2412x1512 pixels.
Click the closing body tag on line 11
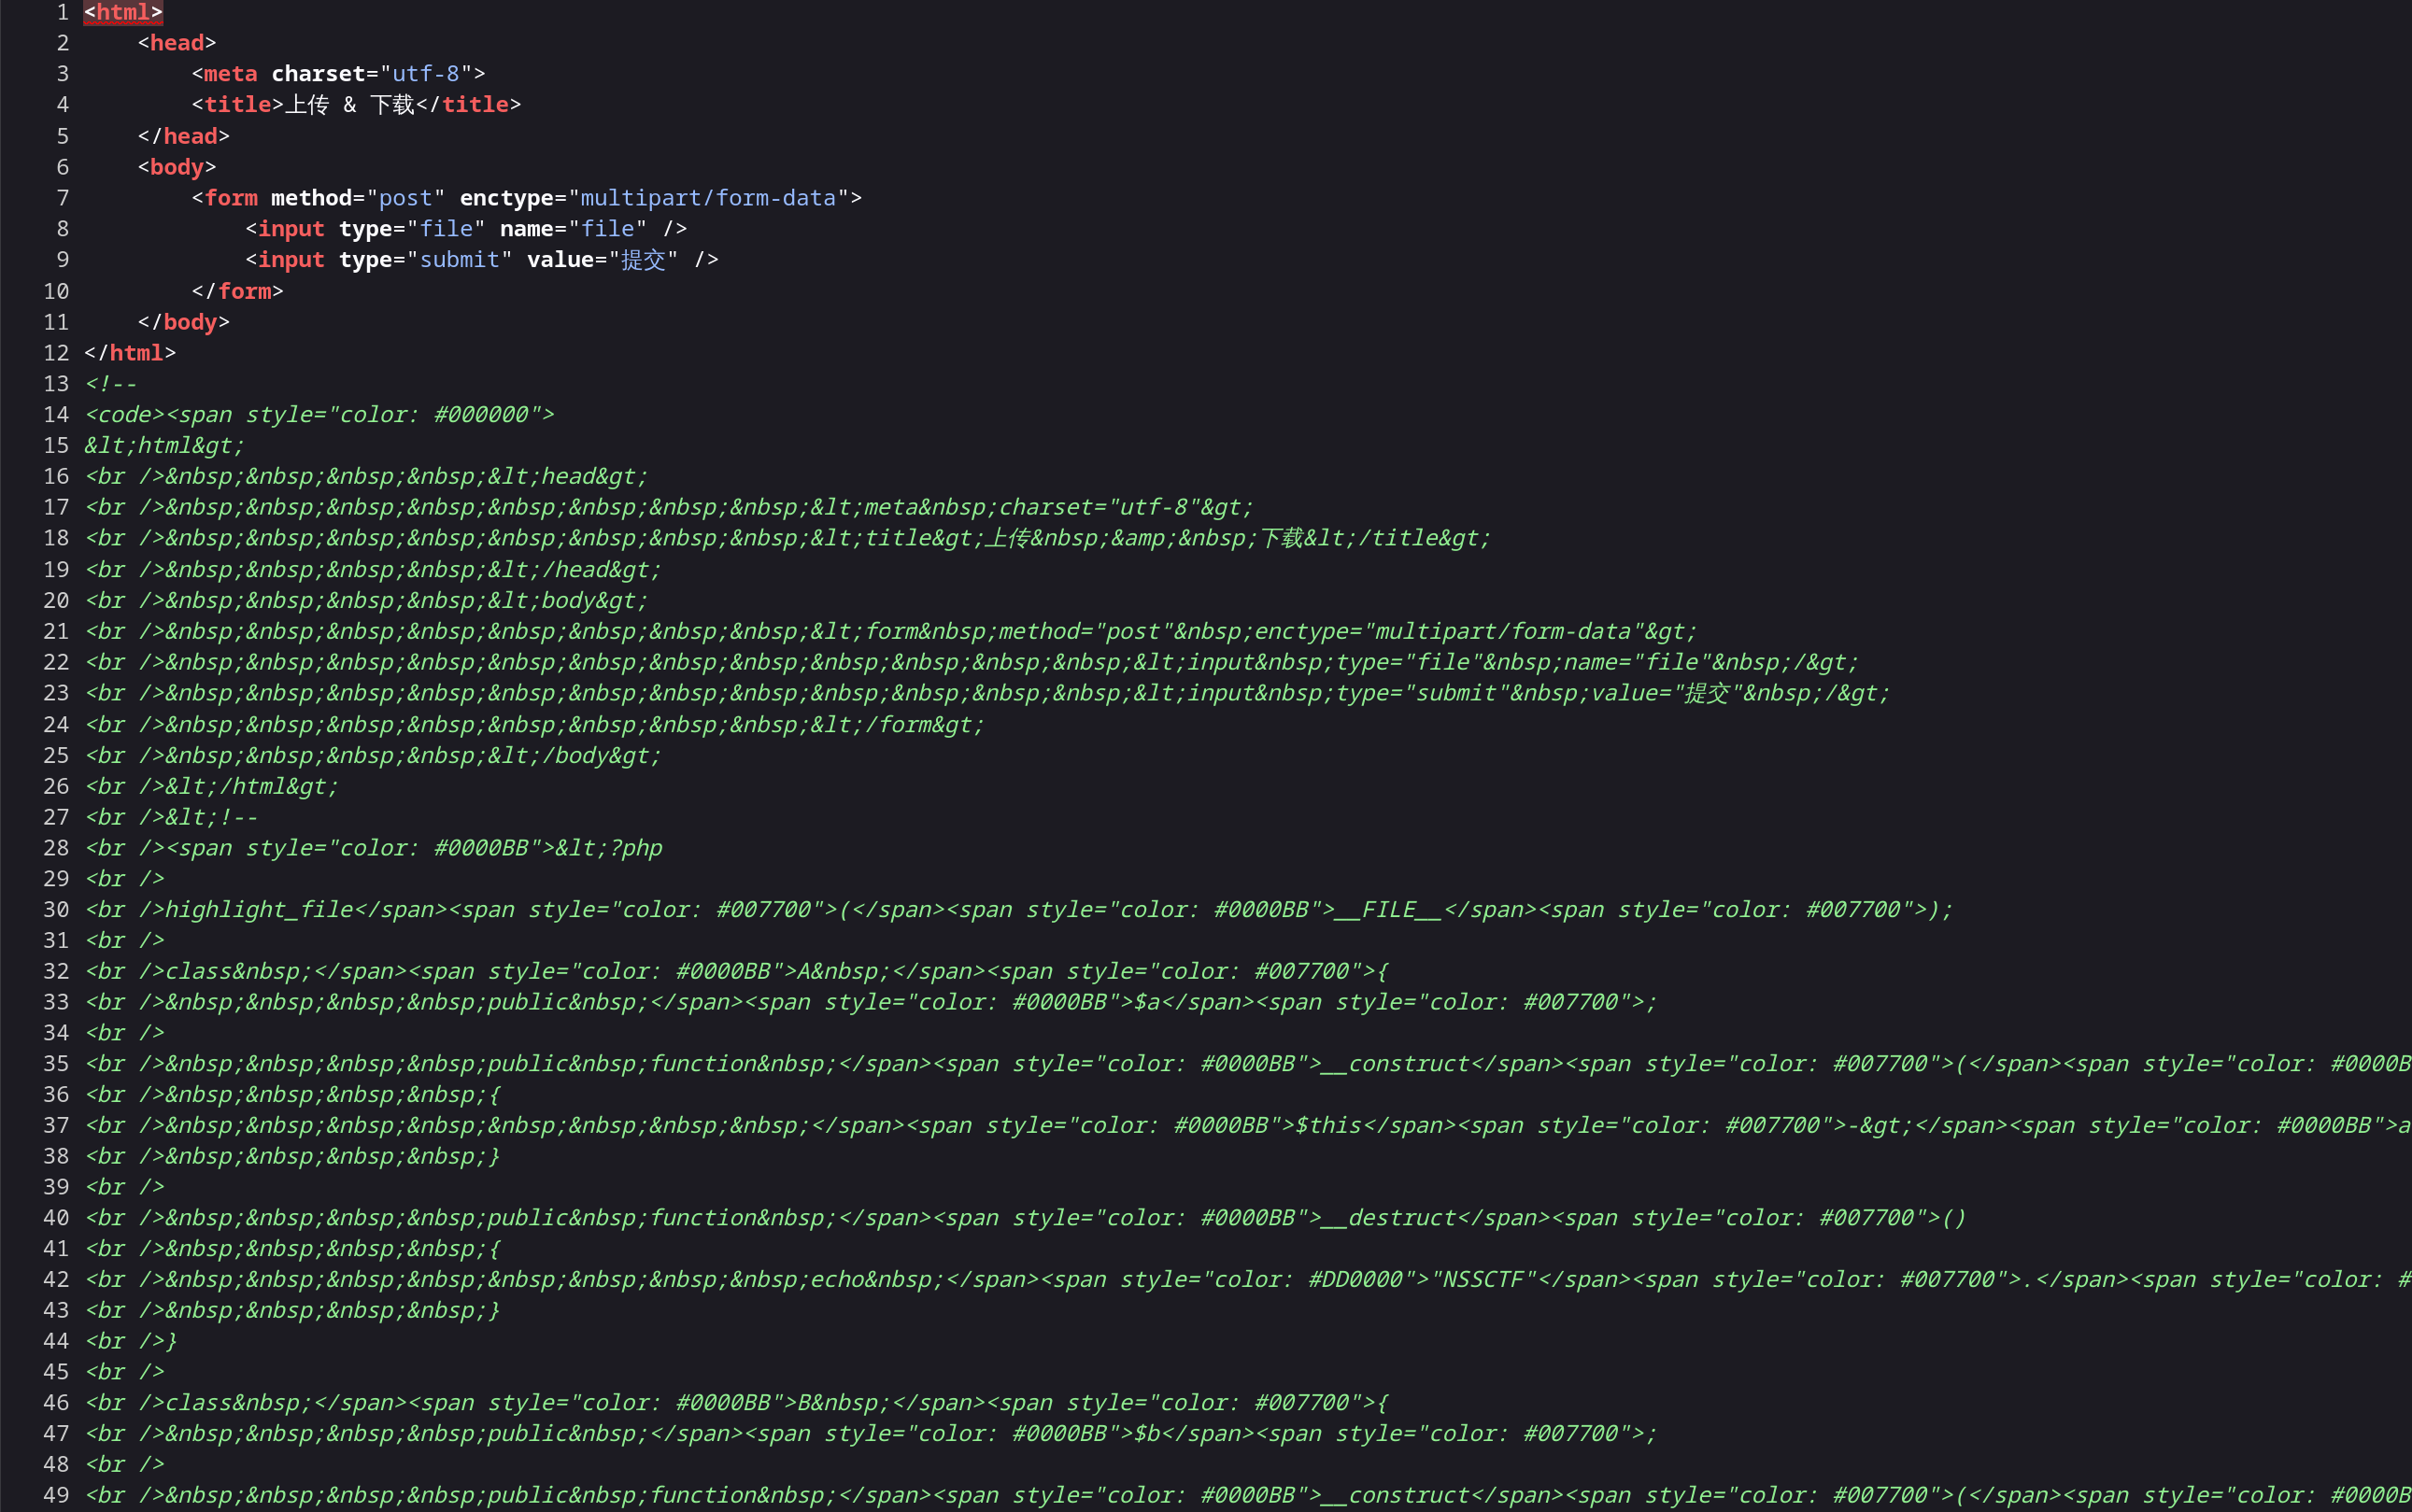pyautogui.click(x=183, y=322)
